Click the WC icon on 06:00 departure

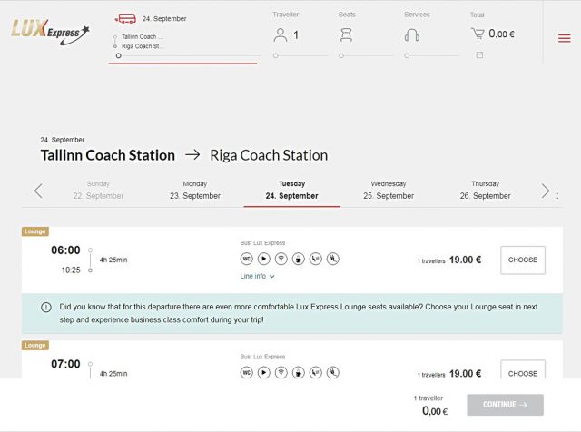coord(246,259)
